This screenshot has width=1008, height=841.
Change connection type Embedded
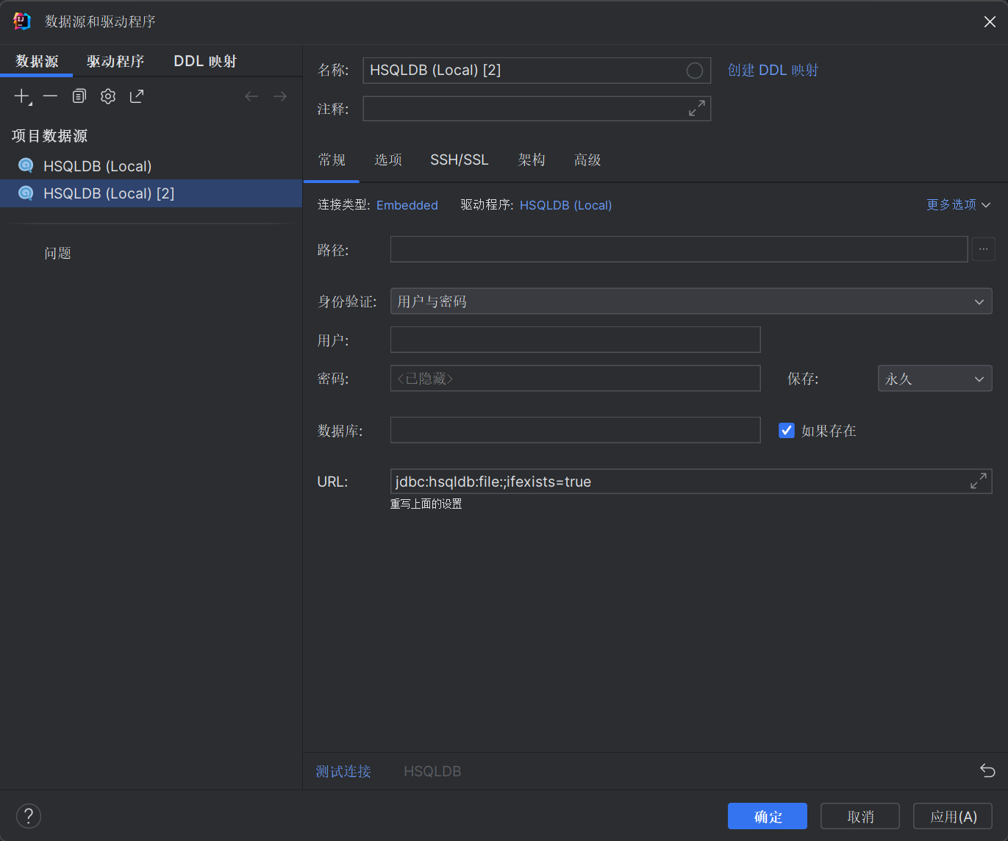pyautogui.click(x=407, y=205)
